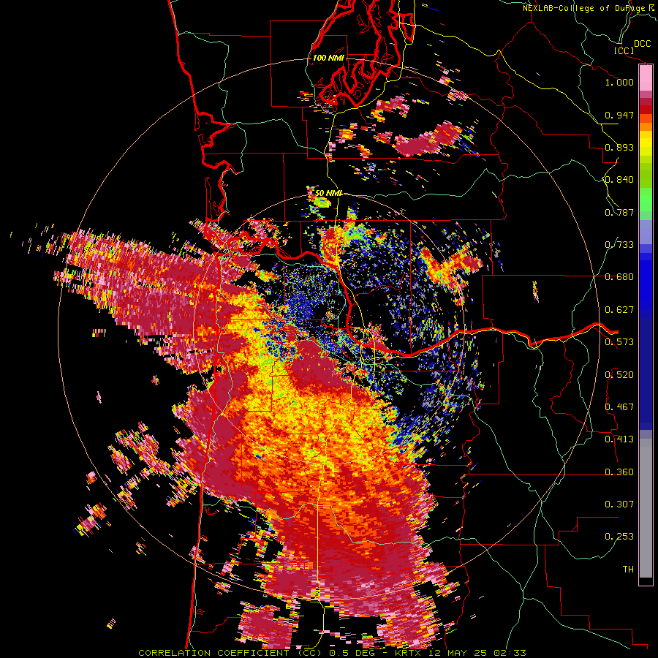Image resolution: width=658 pixels, height=658 pixels.
Task: Select the 0.840 legend value
Action: click(x=619, y=180)
